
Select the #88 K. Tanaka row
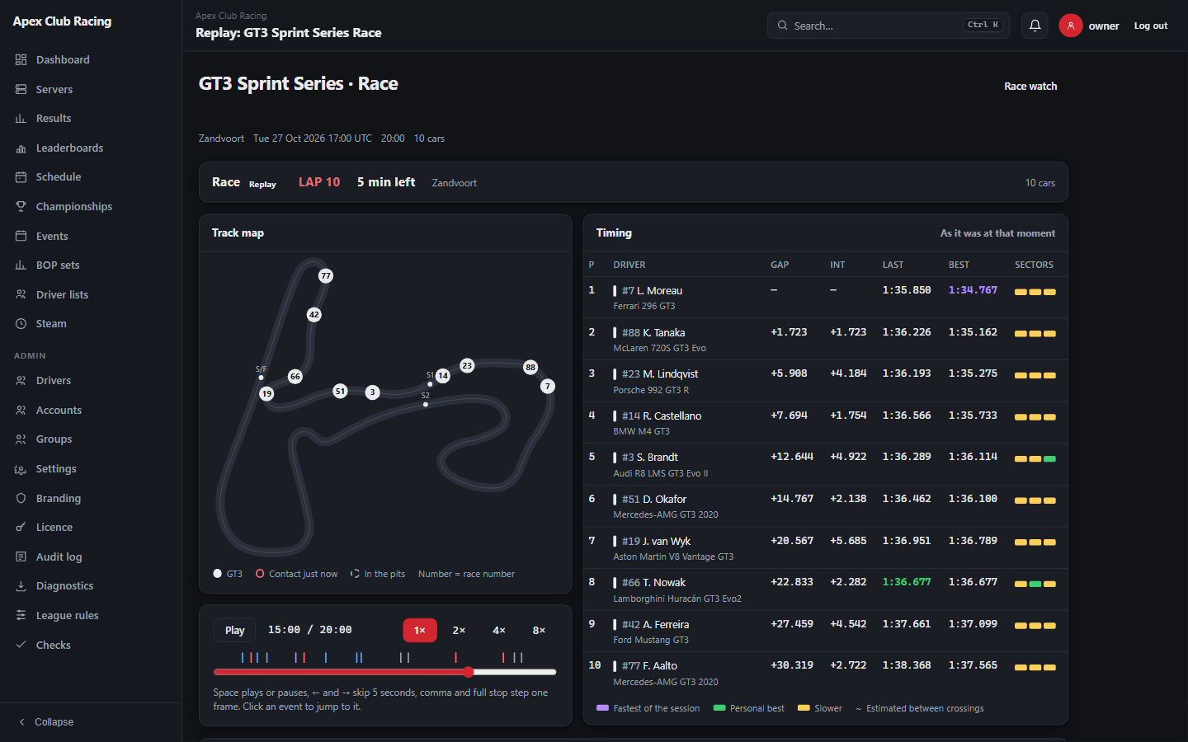(x=825, y=340)
